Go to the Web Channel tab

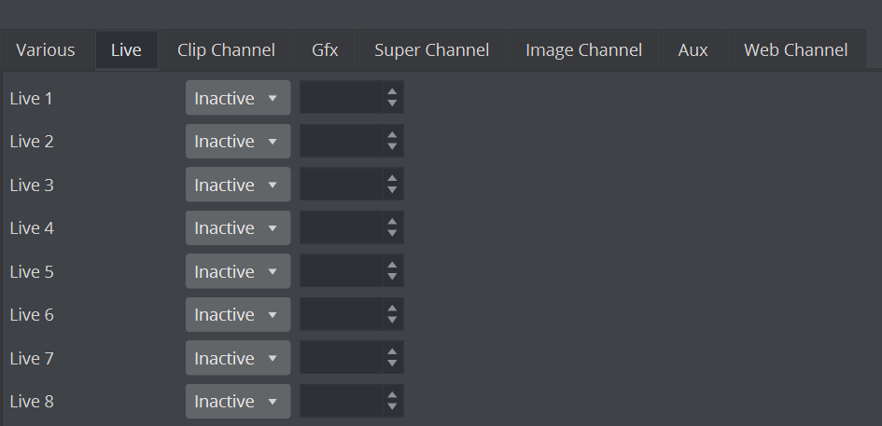click(795, 50)
